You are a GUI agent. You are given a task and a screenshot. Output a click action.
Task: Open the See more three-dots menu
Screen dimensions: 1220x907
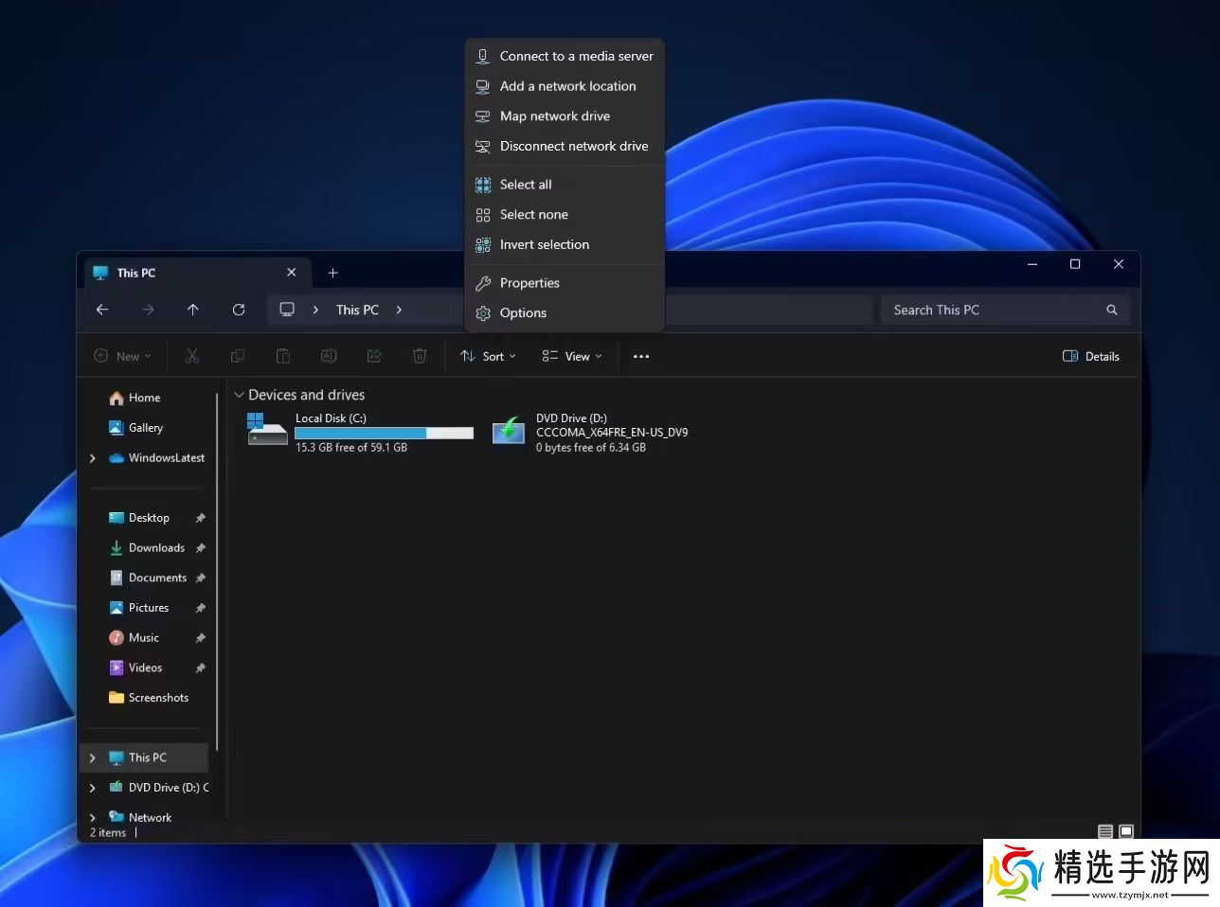(641, 357)
